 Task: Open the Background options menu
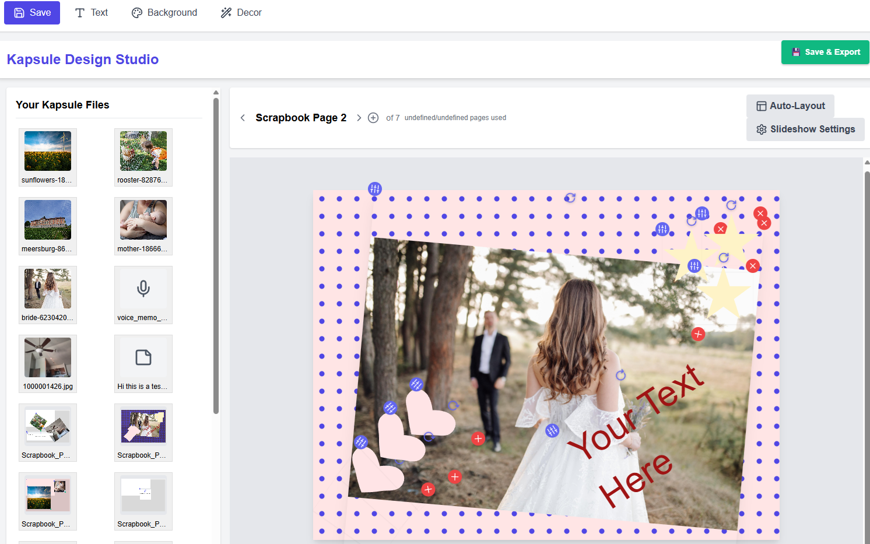164,13
